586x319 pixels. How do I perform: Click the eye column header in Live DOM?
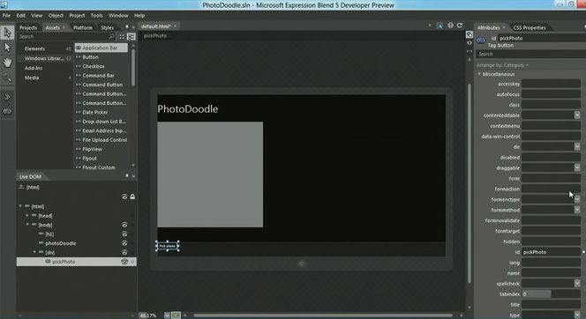point(124,197)
